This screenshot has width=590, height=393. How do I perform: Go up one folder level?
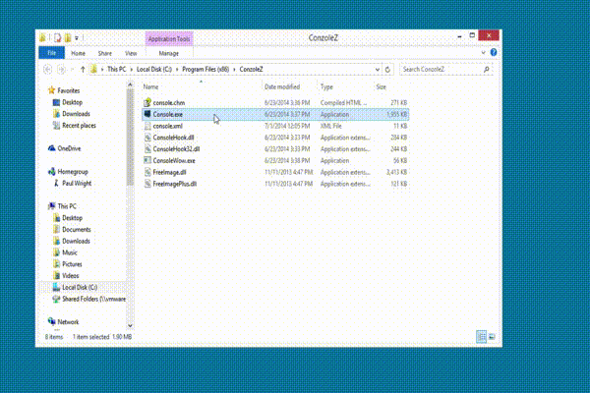click(x=83, y=69)
